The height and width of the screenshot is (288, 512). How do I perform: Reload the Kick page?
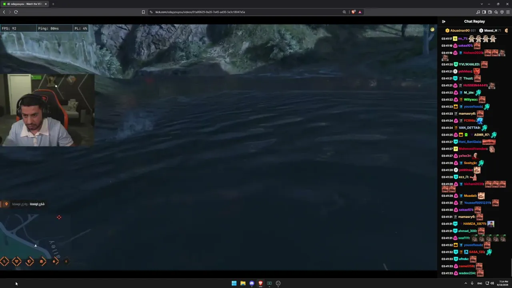tap(16, 12)
